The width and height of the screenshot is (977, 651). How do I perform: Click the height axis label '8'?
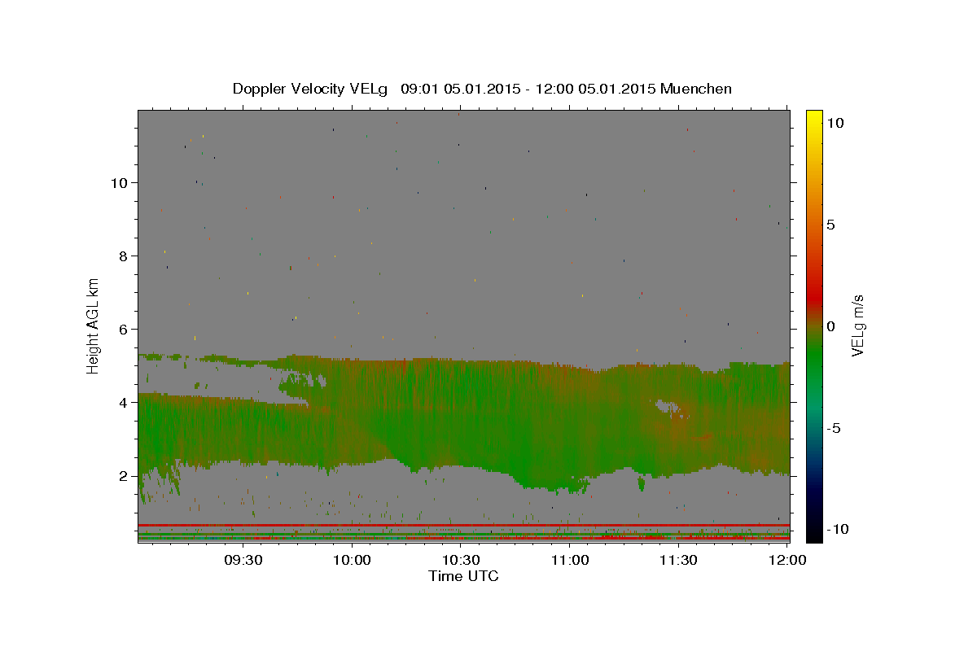tap(123, 256)
